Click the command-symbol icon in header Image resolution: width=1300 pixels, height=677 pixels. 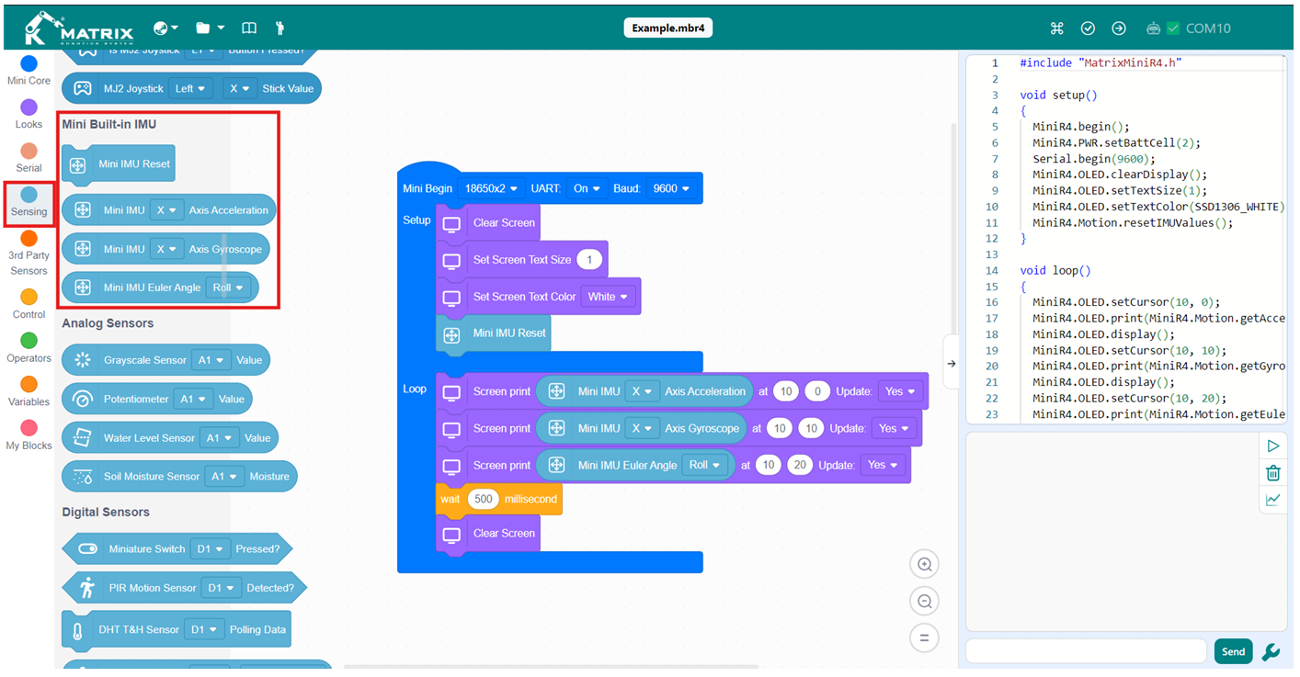[1056, 28]
